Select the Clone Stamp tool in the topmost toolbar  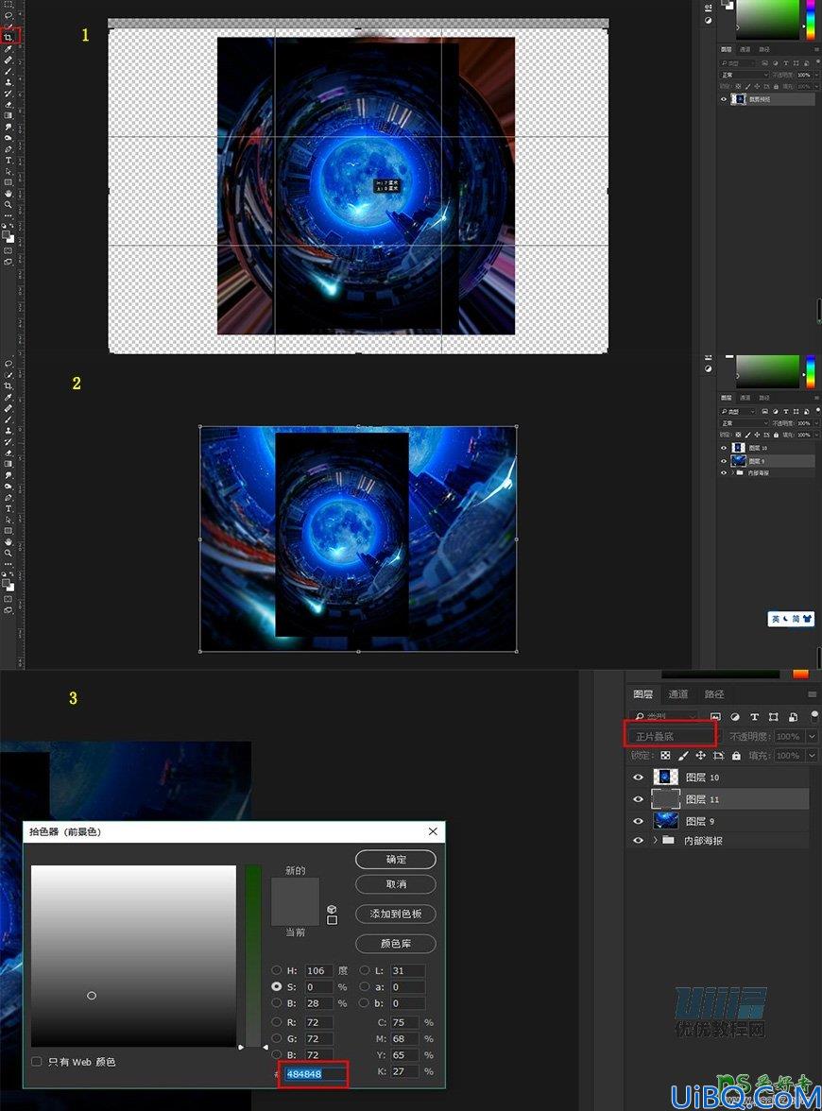click(x=9, y=82)
